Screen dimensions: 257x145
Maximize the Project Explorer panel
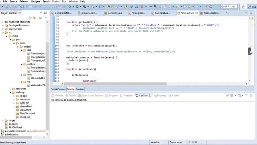click(x=45, y=12)
